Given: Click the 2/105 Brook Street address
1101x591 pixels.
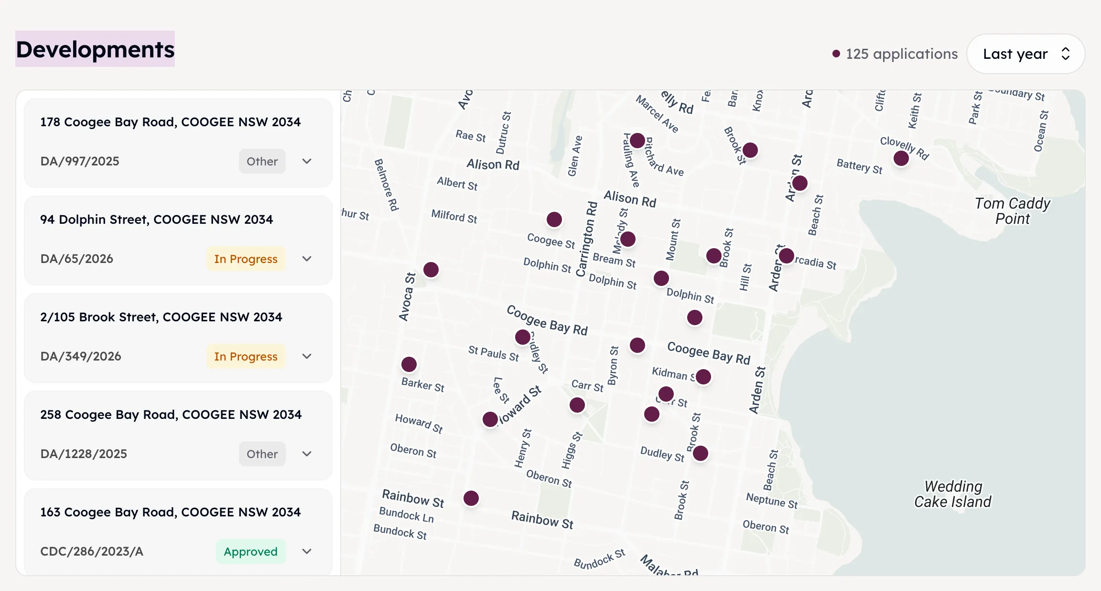Looking at the screenshot, I should click(x=161, y=317).
